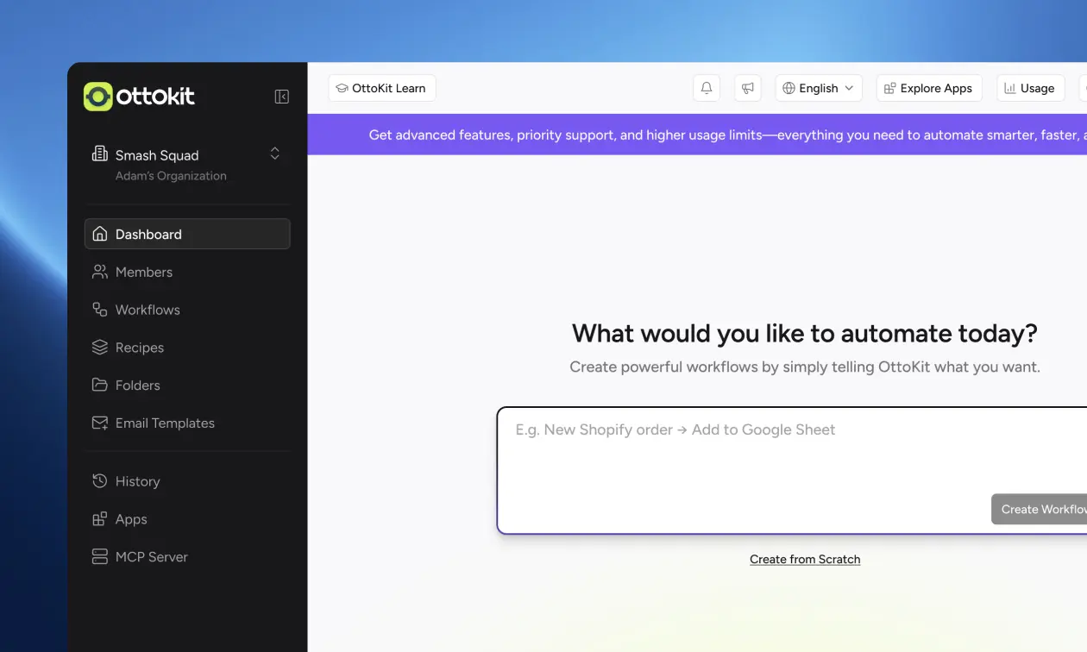Viewport: 1087px width, 652px height.
Task: Click the Dashboard home icon
Action: (x=100, y=234)
